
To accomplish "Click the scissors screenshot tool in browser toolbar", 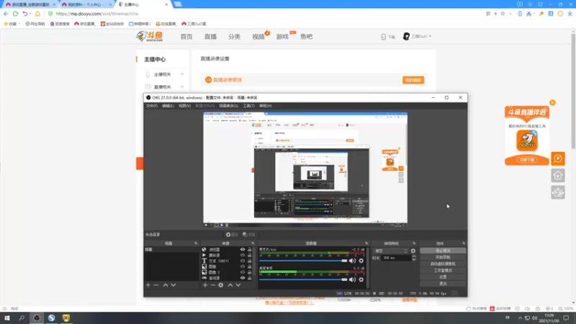I will [528, 14].
